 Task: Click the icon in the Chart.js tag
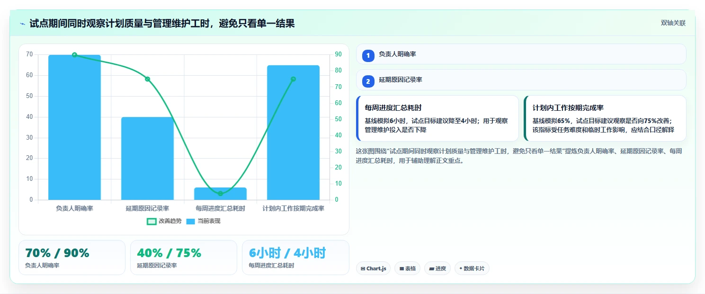tap(363, 268)
